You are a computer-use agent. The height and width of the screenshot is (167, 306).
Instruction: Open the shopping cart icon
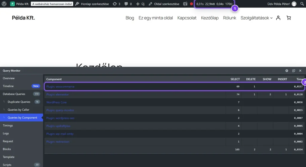pos(289,18)
